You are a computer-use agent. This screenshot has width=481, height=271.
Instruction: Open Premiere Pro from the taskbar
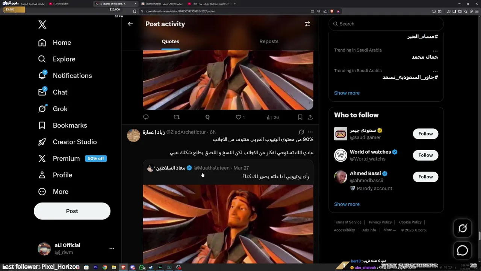(95, 267)
